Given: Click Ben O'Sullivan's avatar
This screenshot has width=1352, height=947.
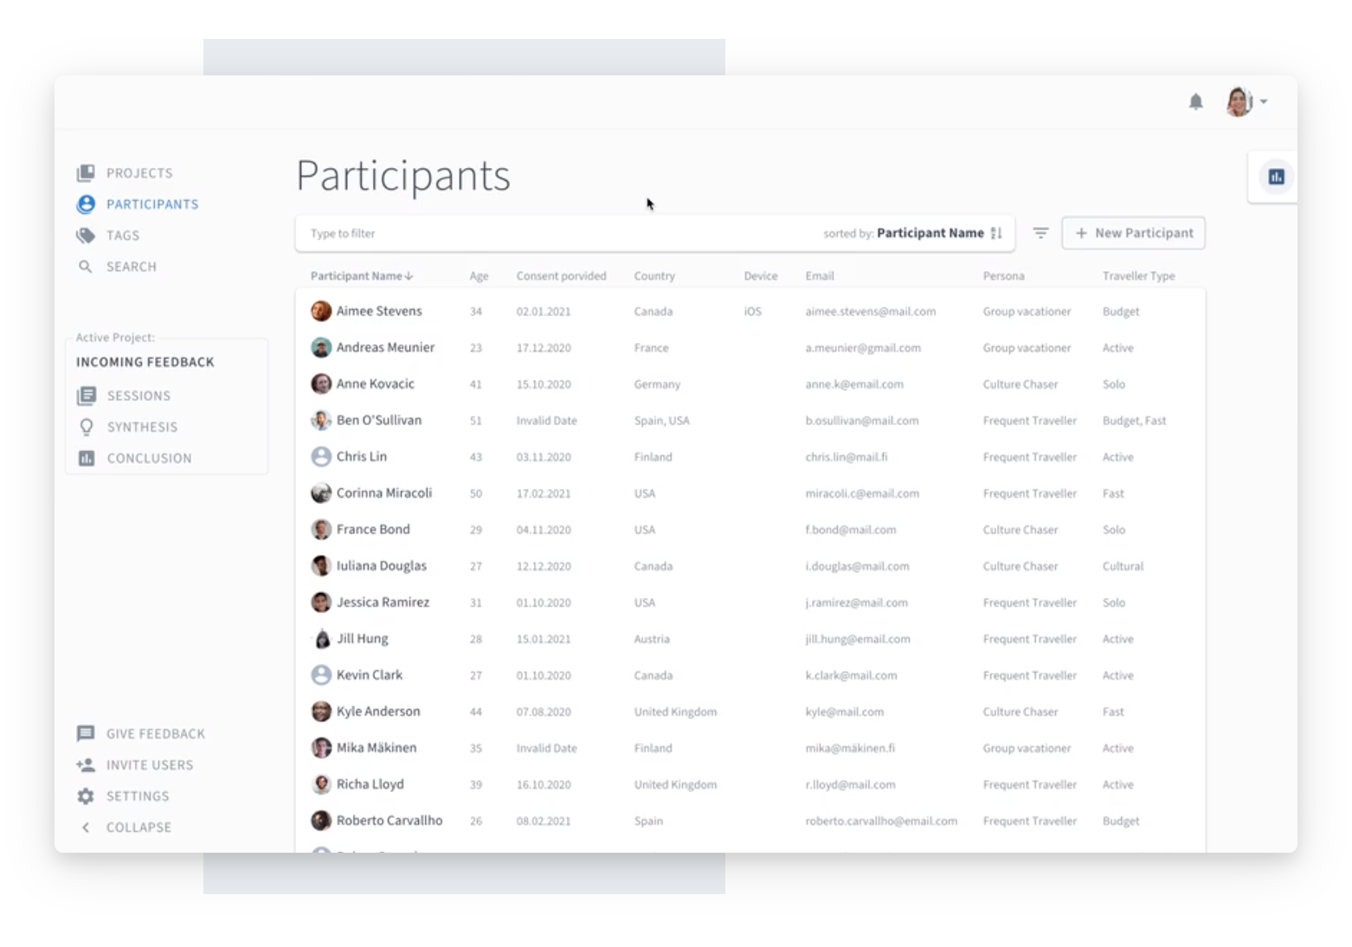Looking at the screenshot, I should (321, 420).
